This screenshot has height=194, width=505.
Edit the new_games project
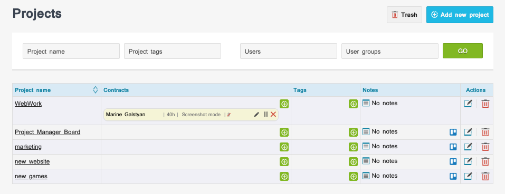pos(468,176)
